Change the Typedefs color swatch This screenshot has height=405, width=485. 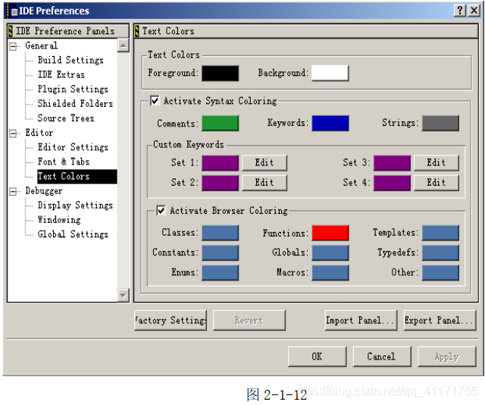440,253
